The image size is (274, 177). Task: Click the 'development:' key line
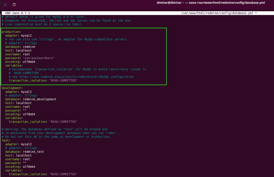[x=12, y=88]
